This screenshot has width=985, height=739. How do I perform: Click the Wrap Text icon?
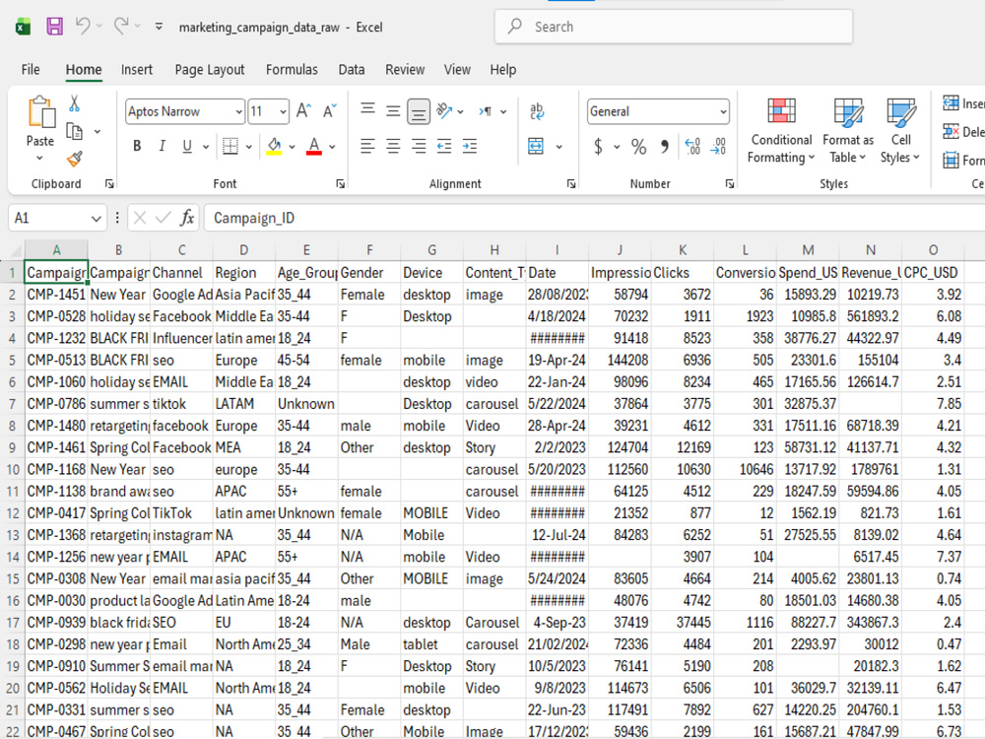click(x=537, y=111)
